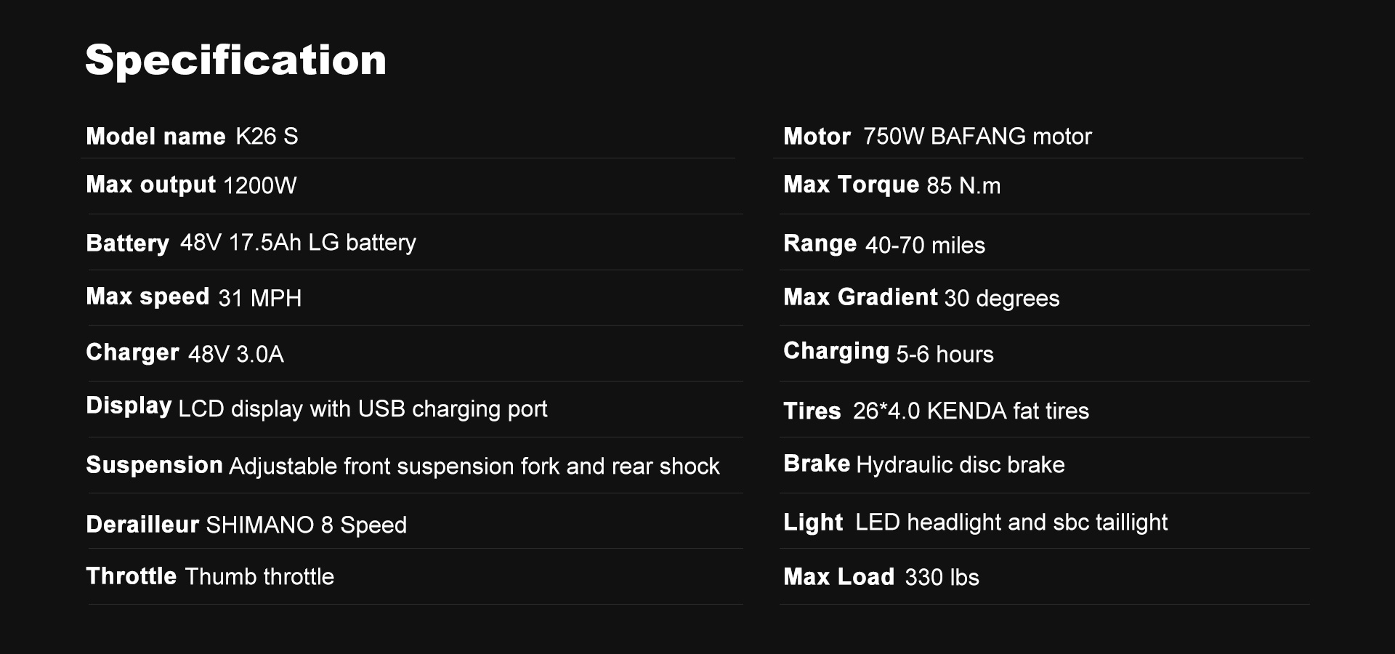Click the Range 40-70 miles row
This screenshot has height=654, width=1395.
click(884, 244)
